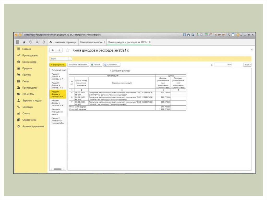Expand the 'Ещё' dropdown menu

[x=247, y=64]
